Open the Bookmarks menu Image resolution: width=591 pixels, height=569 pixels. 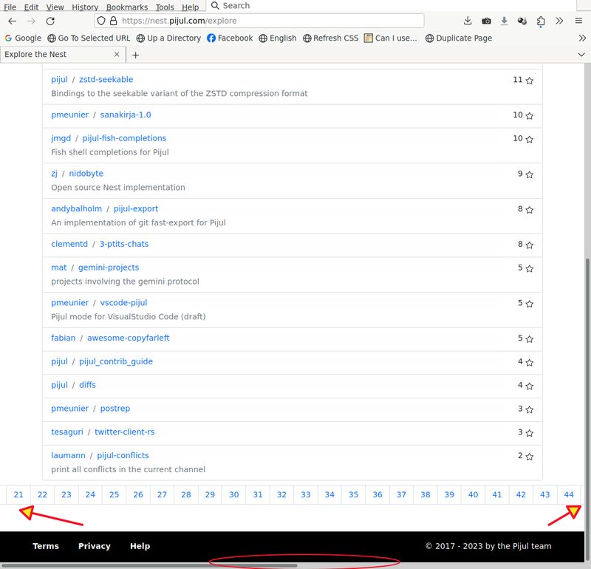coord(127,7)
